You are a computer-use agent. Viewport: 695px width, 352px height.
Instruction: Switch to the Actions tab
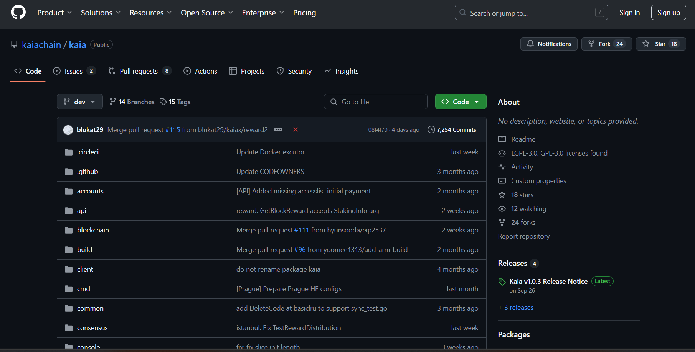point(200,71)
